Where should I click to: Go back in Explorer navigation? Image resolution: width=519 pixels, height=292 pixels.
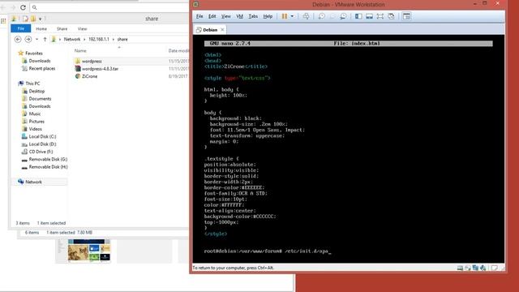click(x=18, y=40)
